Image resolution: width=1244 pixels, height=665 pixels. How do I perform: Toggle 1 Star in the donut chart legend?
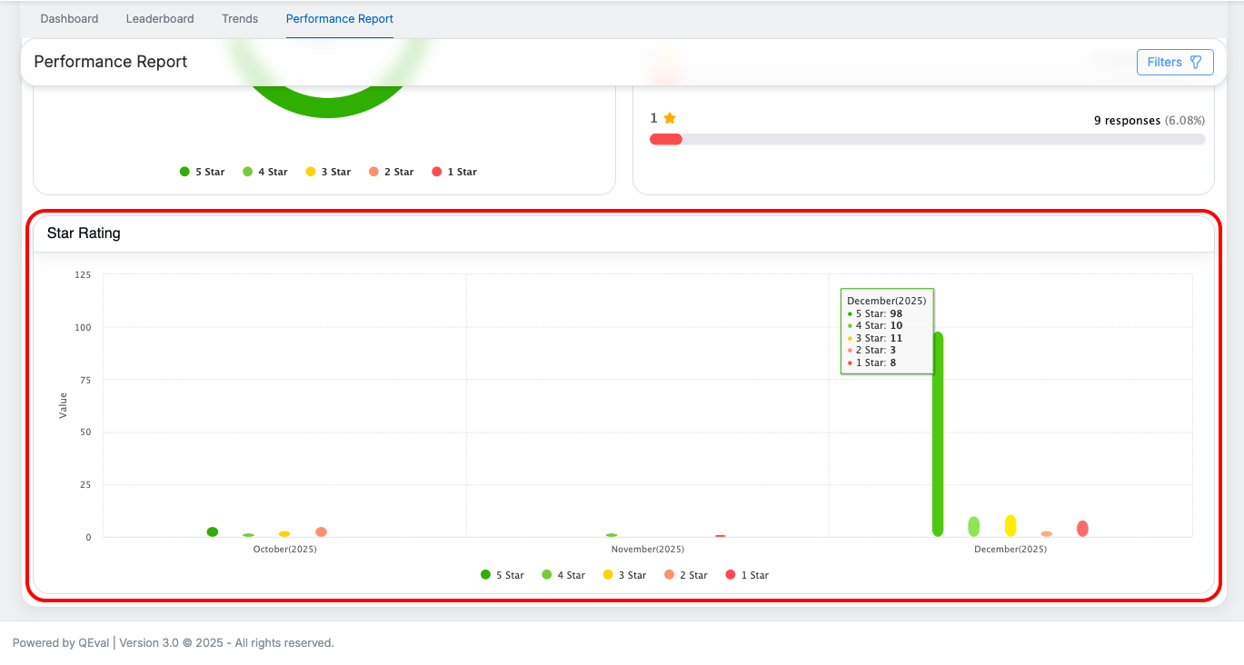454,172
